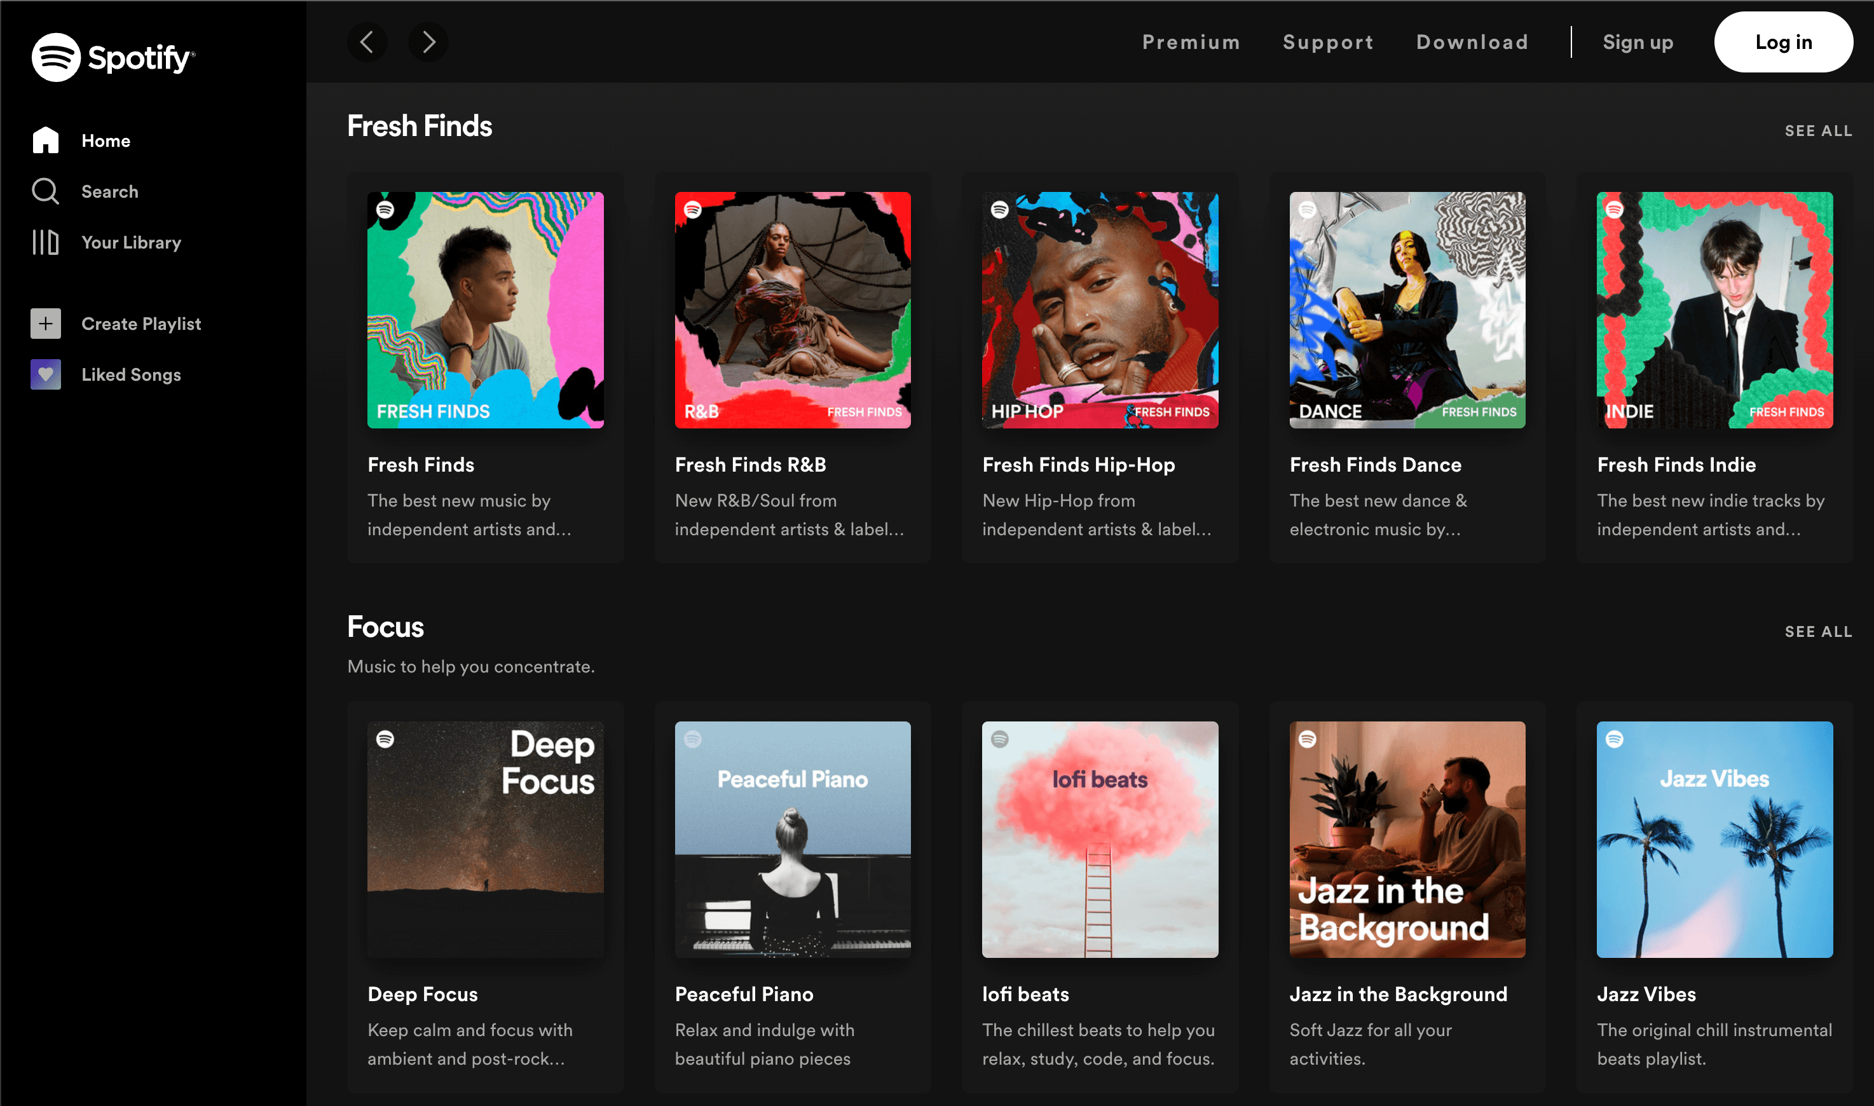The height and width of the screenshot is (1106, 1874).
Task: Open the Support link
Action: tap(1329, 43)
